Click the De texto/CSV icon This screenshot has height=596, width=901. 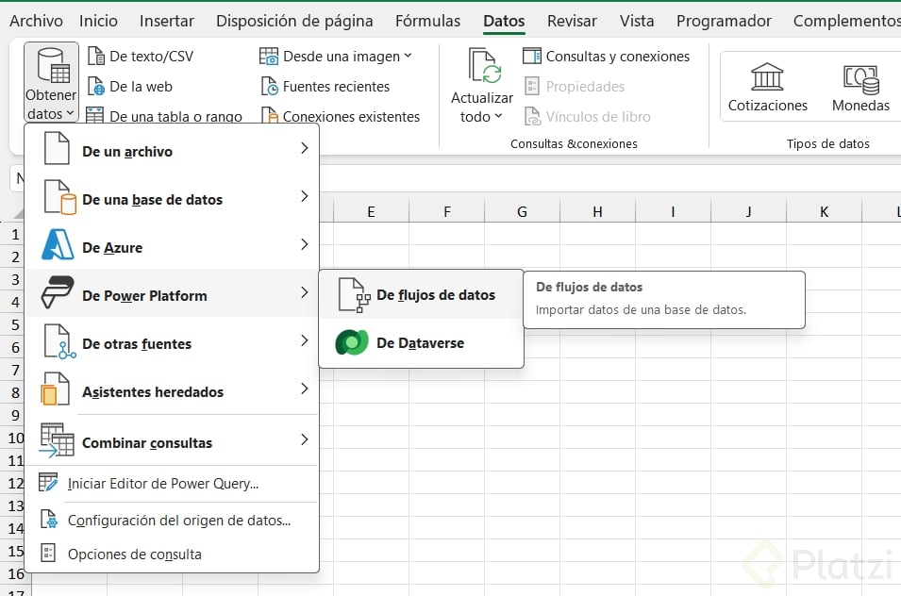coord(95,57)
